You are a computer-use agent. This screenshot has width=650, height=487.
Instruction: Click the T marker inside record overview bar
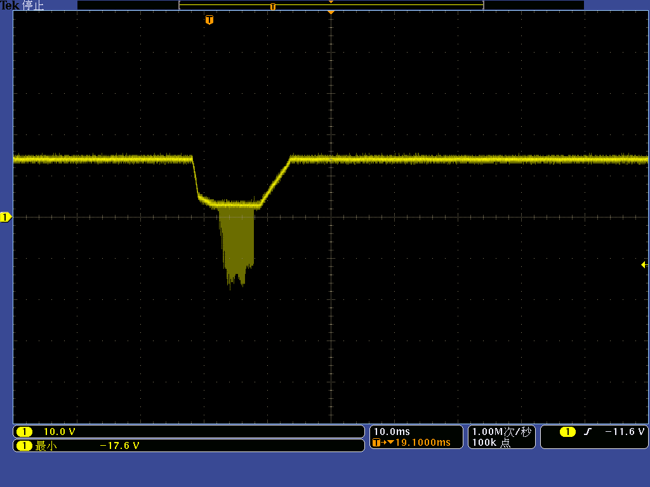[x=273, y=6]
